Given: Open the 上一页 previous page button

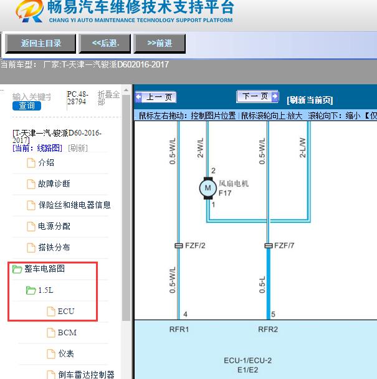Looking at the screenshot, I should 156,97.
